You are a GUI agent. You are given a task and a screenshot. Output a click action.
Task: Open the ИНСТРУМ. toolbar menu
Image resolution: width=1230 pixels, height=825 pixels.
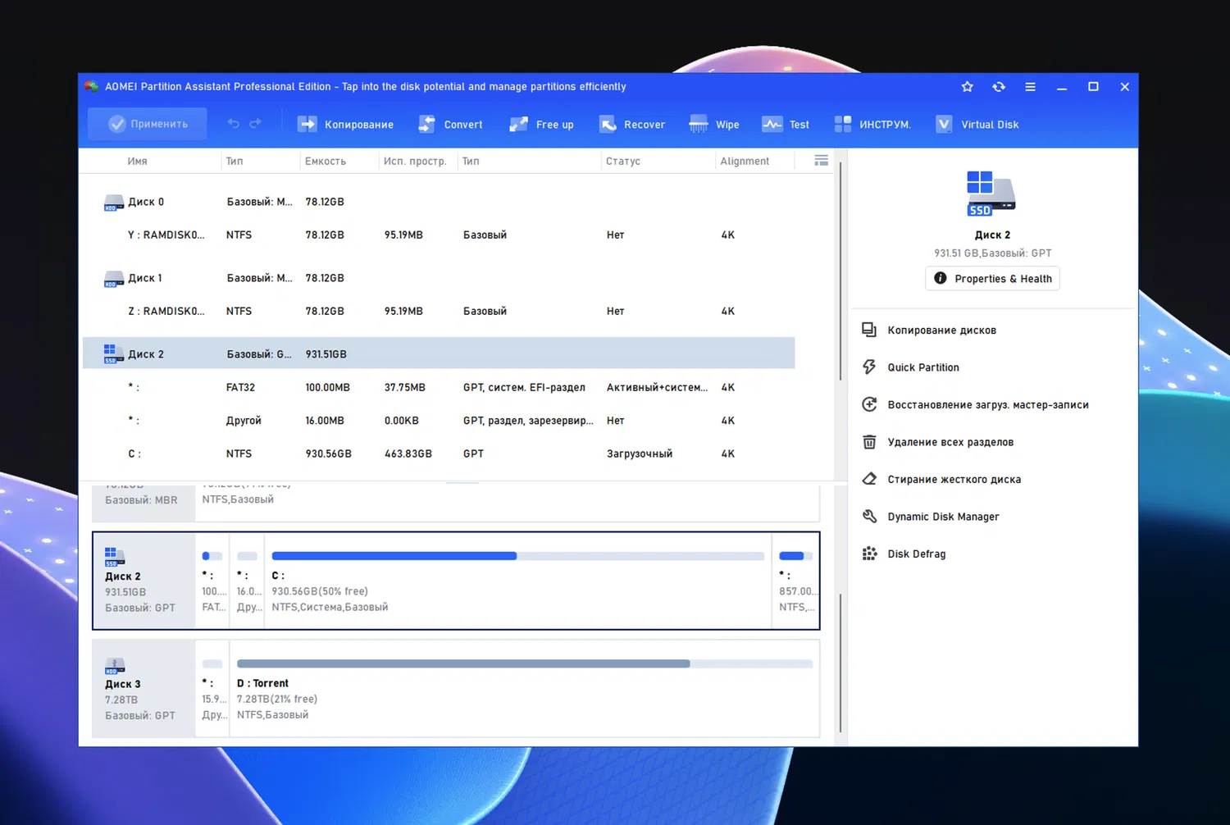click(873, 124)
